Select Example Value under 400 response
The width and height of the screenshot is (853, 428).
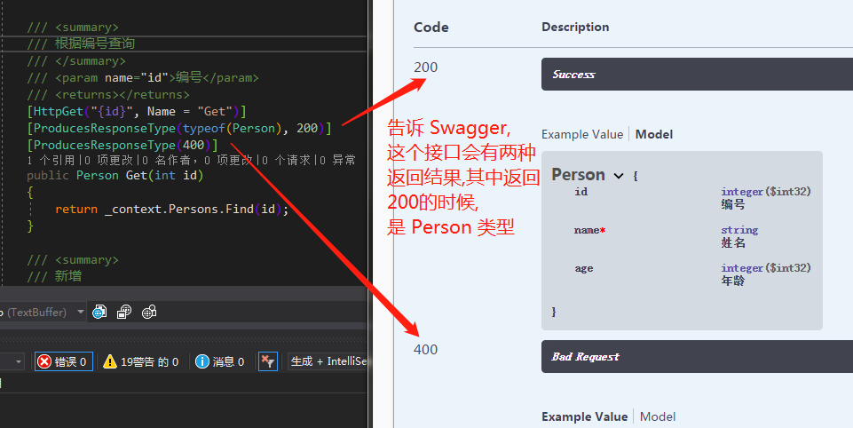click(584, 416)
